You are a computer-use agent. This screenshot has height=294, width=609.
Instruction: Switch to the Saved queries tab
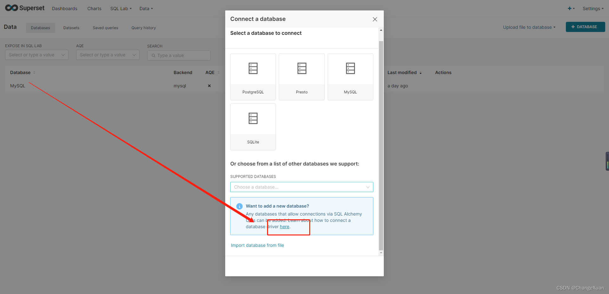105,28
